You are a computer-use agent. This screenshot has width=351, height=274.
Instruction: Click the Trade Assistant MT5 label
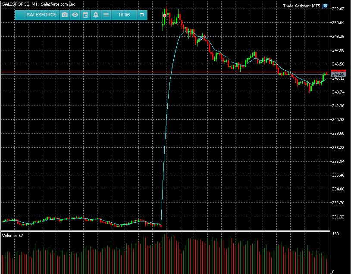coord(301,6)
